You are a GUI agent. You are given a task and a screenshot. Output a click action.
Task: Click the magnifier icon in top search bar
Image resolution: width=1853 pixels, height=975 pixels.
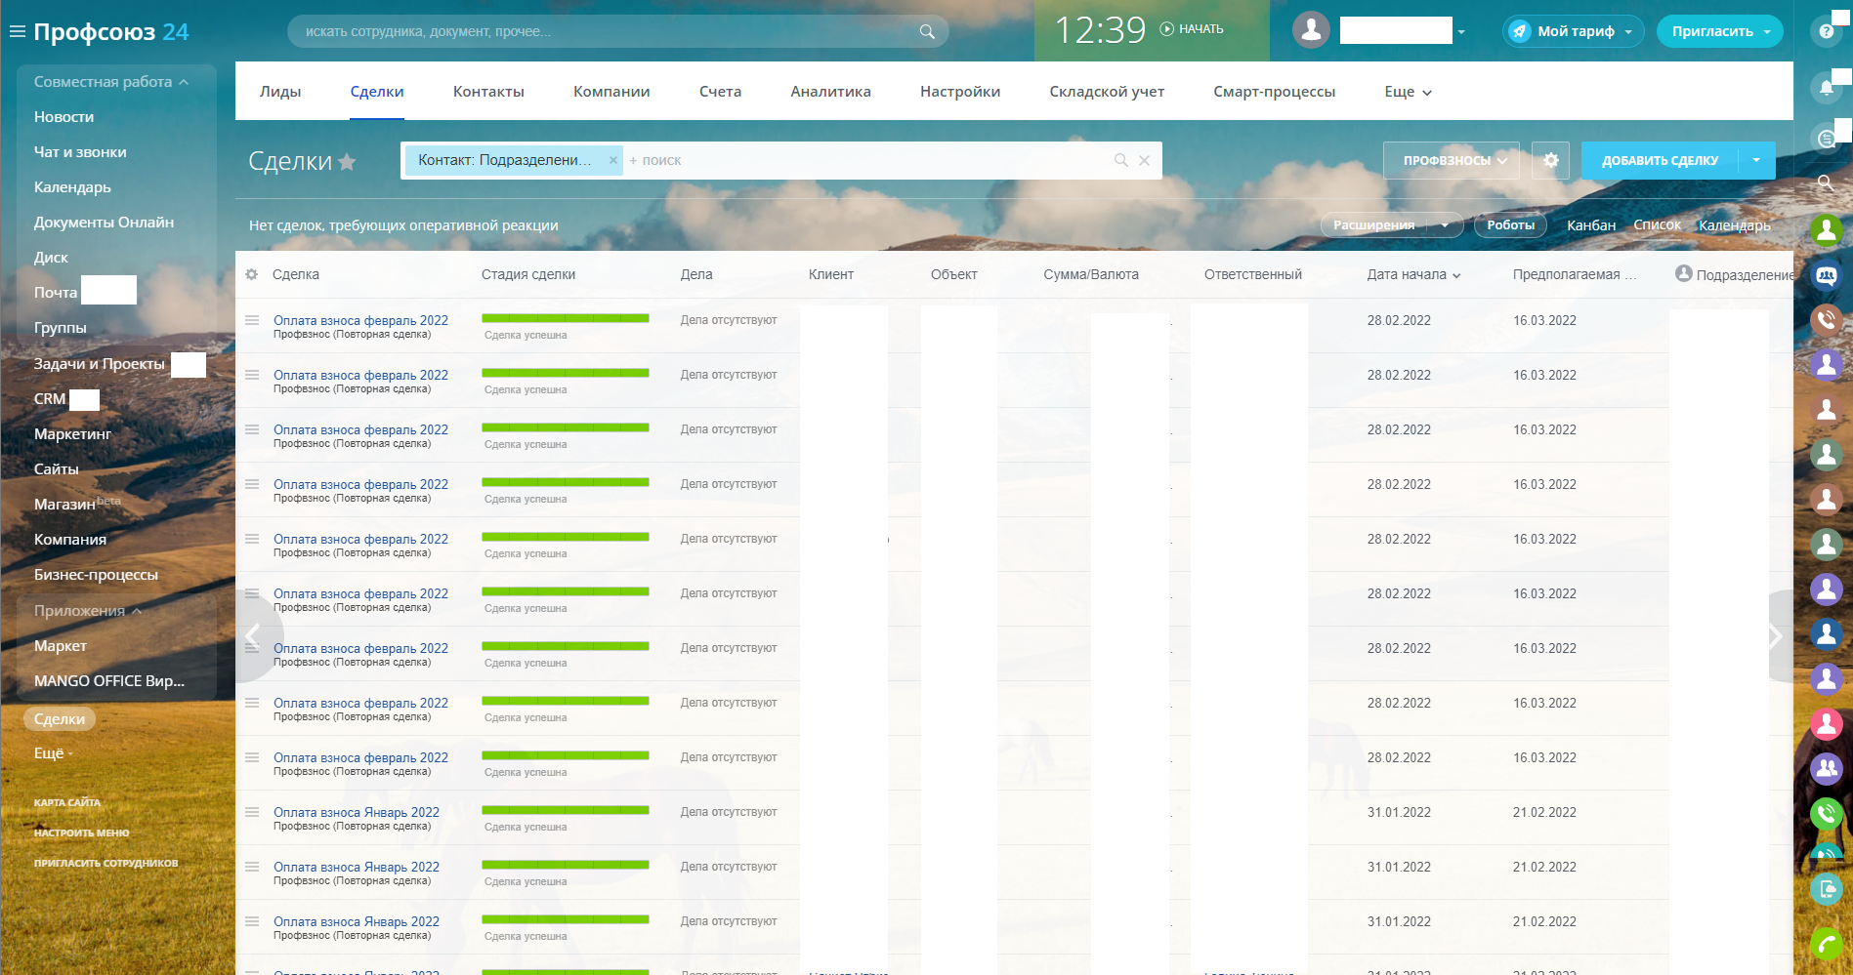pyautogui.click(x=927, y=31)
